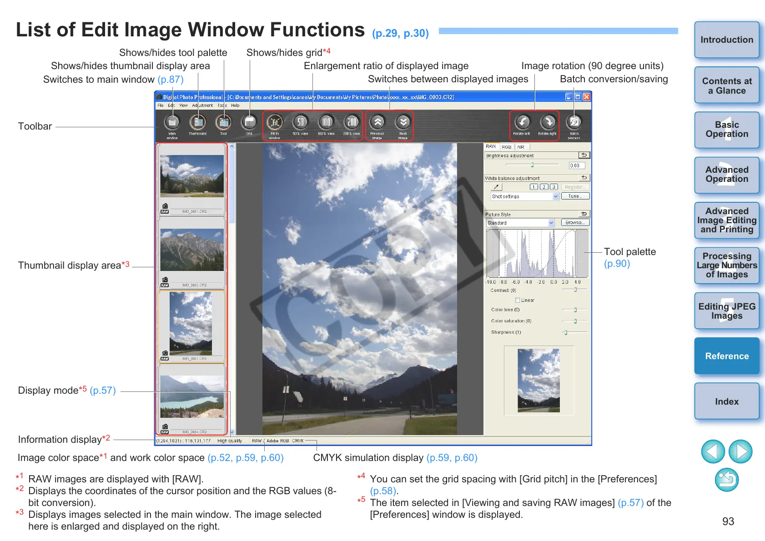Open the Index section
This screenshot has width=765, height=541.
[727, 401]
